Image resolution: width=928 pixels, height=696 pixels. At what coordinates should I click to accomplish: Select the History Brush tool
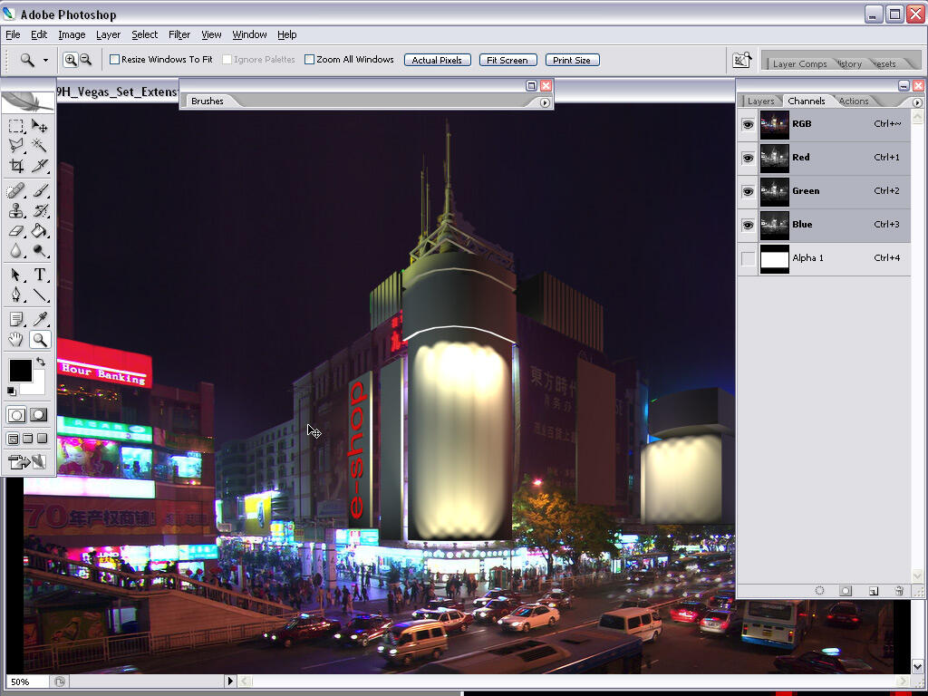[x=40, y=210]
